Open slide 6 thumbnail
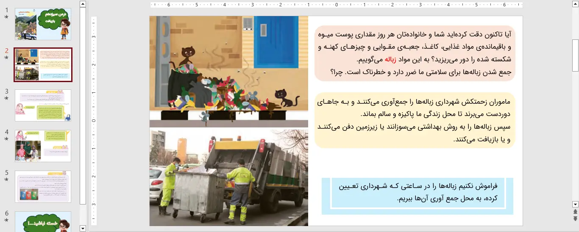Viewport: 579px width, 232px height. click(43, 221)
